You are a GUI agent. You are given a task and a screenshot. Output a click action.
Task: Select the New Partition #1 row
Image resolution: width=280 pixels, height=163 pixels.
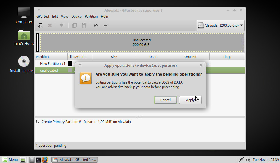tap(52, 64)
